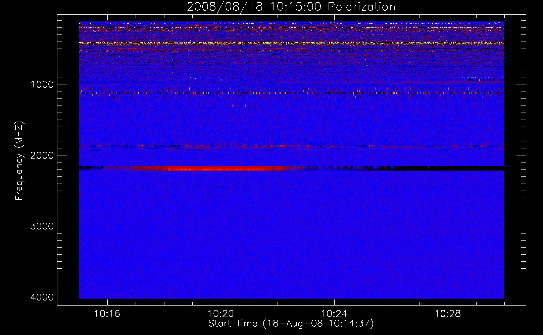
Task: Click the 10:28 time tick label
Action: 448,314
